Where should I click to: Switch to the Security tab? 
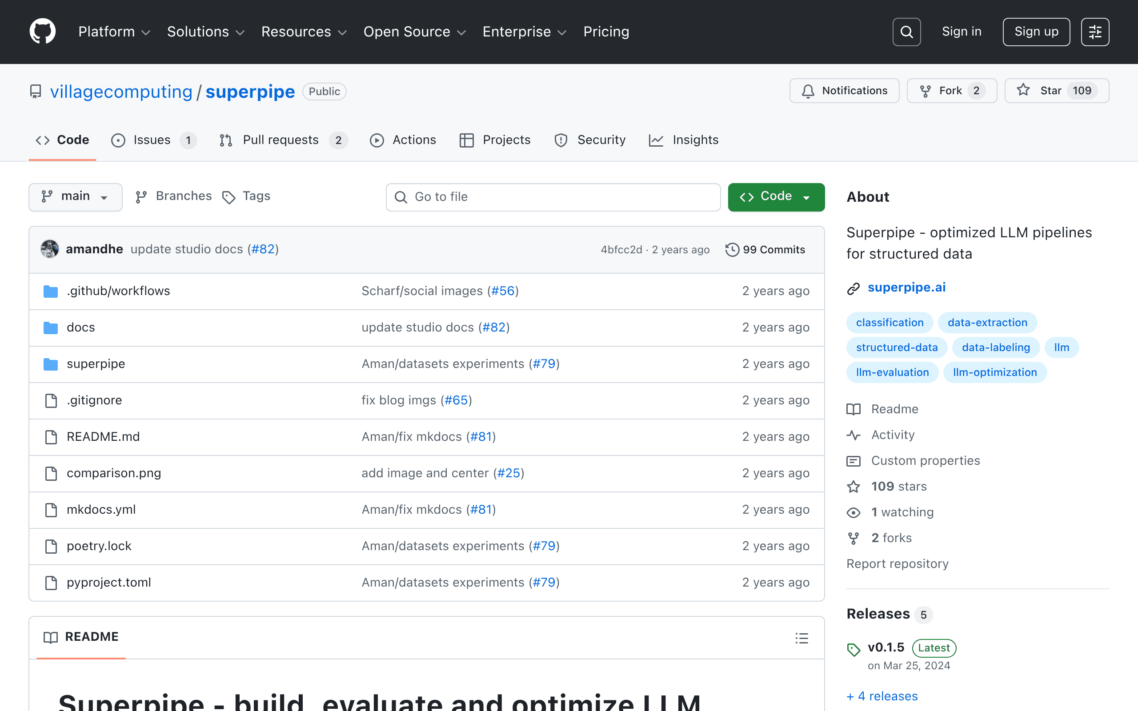coord(590,140)
